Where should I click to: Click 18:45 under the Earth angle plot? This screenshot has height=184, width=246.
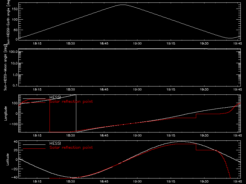tap(104, 44)
